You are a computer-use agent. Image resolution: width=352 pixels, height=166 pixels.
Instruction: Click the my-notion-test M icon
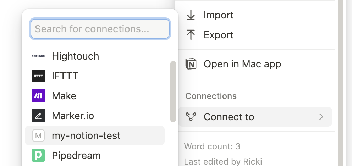point(38,135)
